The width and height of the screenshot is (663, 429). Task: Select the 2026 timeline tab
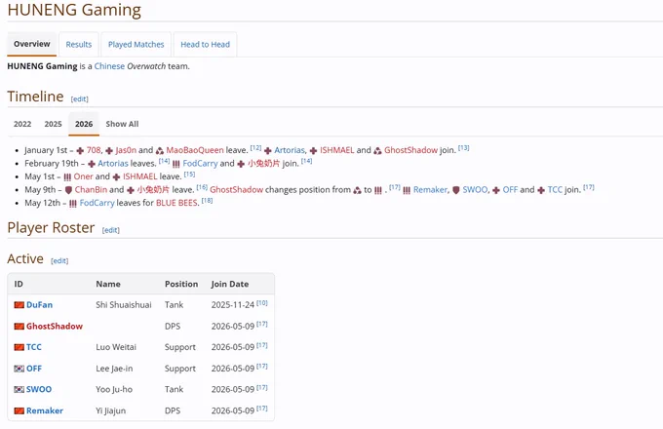pos(84,124)
